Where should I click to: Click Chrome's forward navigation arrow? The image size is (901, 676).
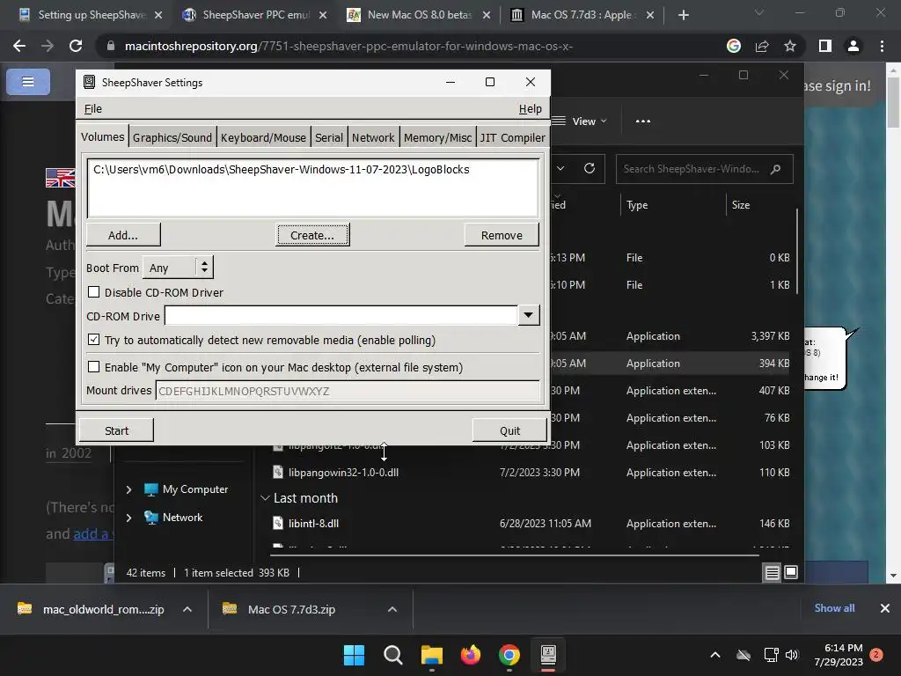coord(48,46)
